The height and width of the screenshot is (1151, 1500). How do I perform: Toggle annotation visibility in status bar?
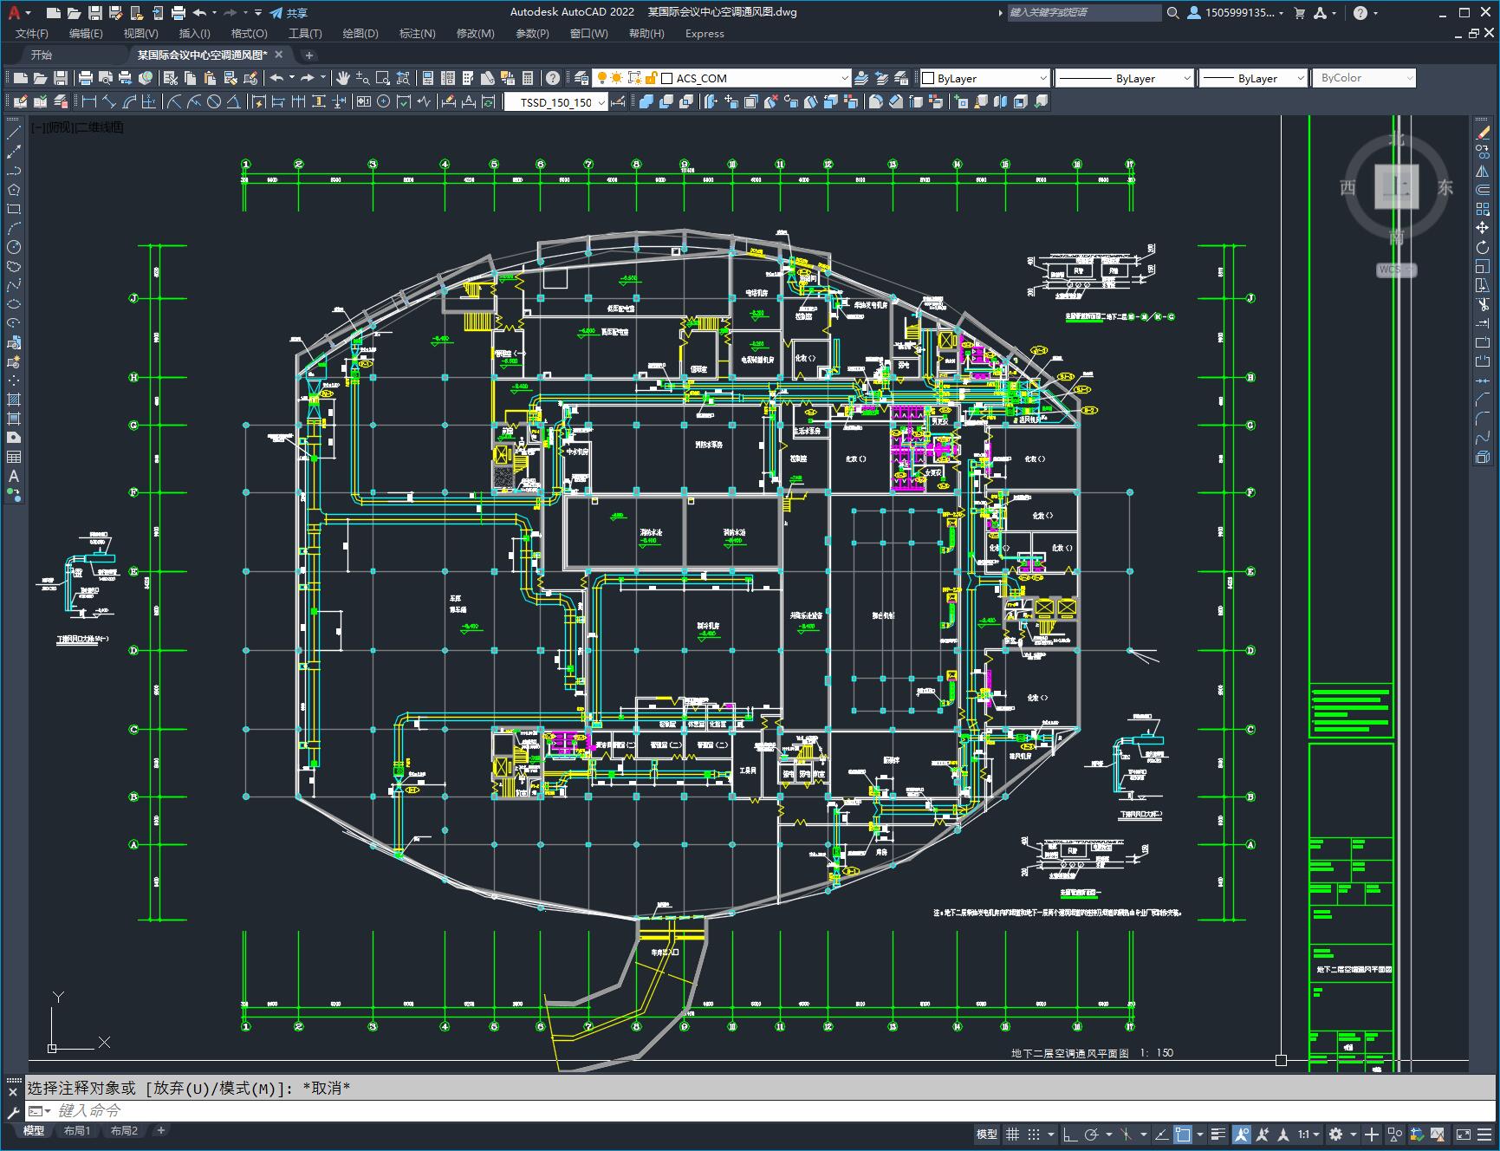point(1242,1134)
